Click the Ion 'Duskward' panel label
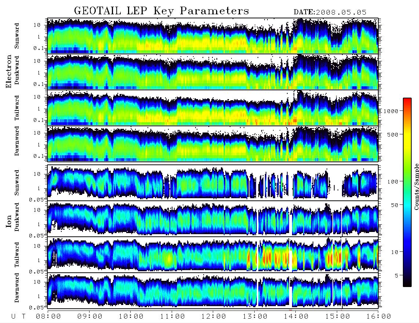Screen dimensions: 419x323 point(17,217)
